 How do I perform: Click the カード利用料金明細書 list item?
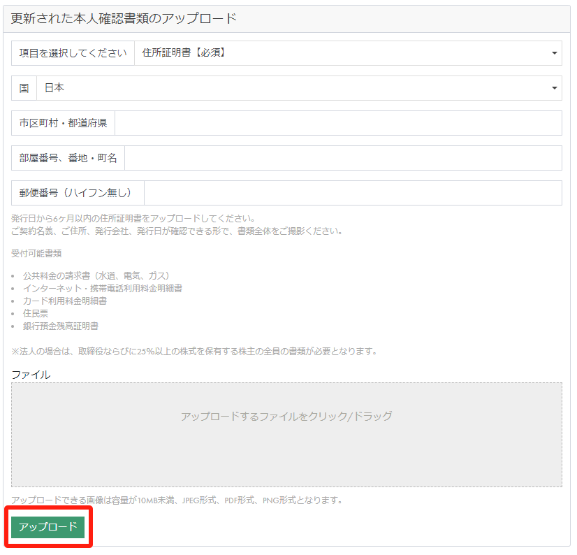tap(65, 301)
